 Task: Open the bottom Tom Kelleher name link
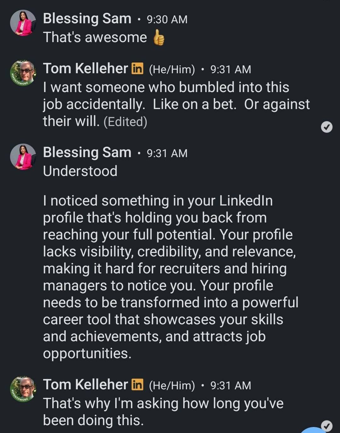pyautogui.click(x=86, y=385)
